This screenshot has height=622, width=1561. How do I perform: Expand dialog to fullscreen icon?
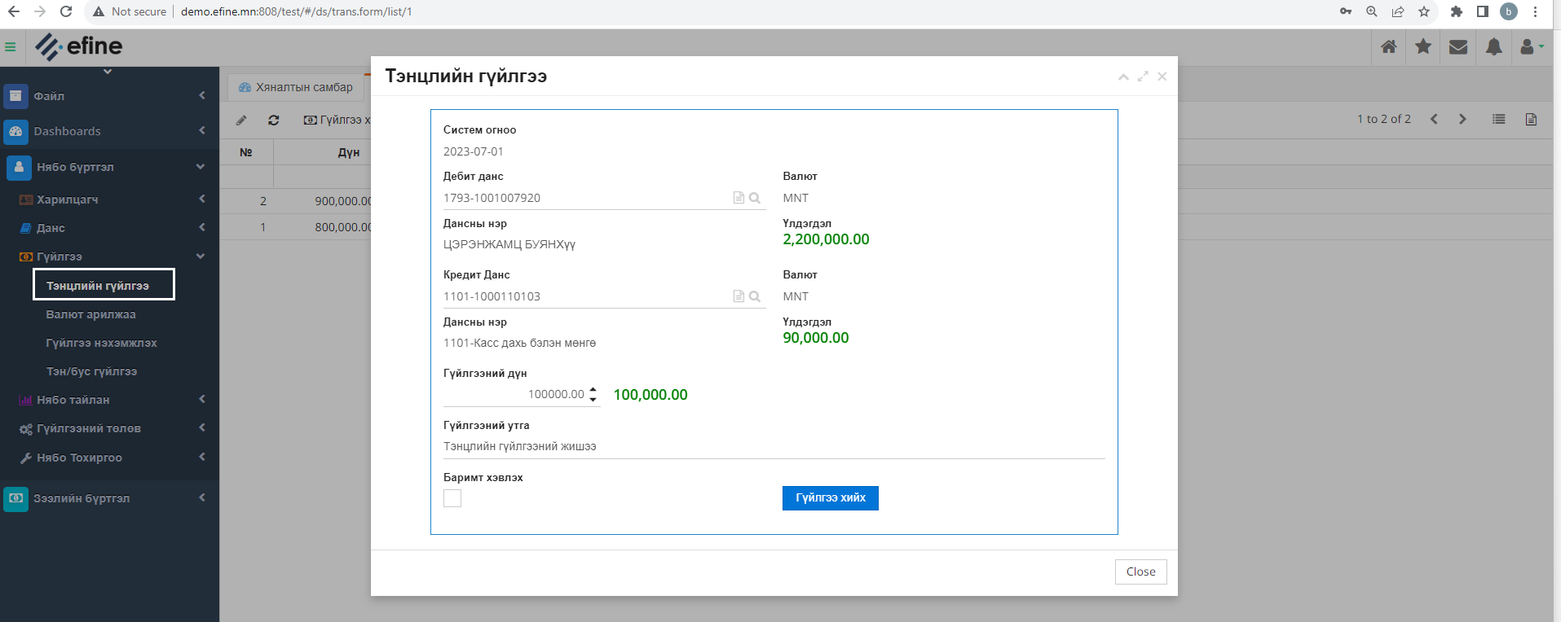point(1143,77)
